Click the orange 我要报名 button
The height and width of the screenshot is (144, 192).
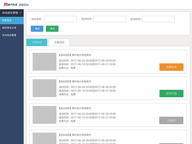pos(171,67)
